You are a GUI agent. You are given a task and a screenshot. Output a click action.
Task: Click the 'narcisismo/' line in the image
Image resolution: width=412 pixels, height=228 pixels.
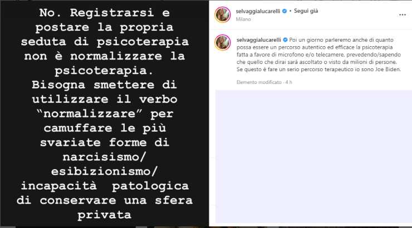click(x=104, y=157)
